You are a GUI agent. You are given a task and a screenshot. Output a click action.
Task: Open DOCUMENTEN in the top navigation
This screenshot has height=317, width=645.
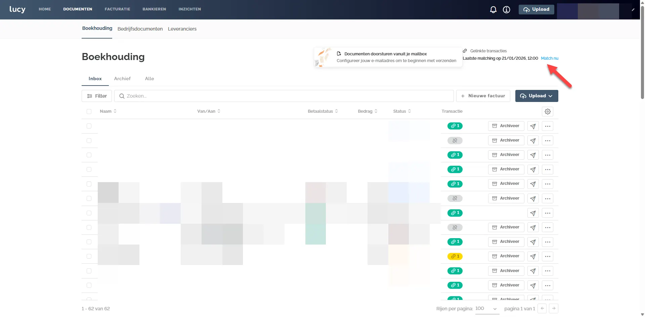point(78,9)
